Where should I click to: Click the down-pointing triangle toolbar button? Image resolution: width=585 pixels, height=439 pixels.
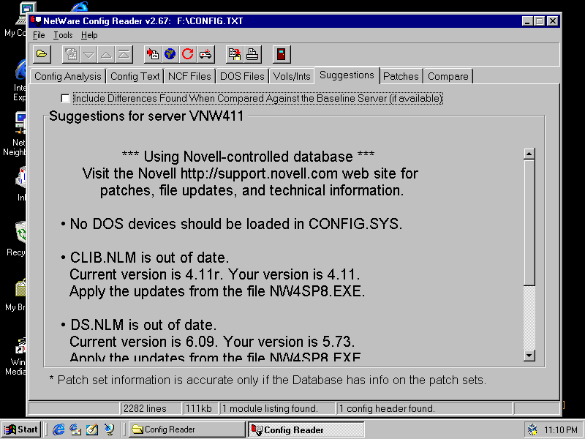coord(88,54)
